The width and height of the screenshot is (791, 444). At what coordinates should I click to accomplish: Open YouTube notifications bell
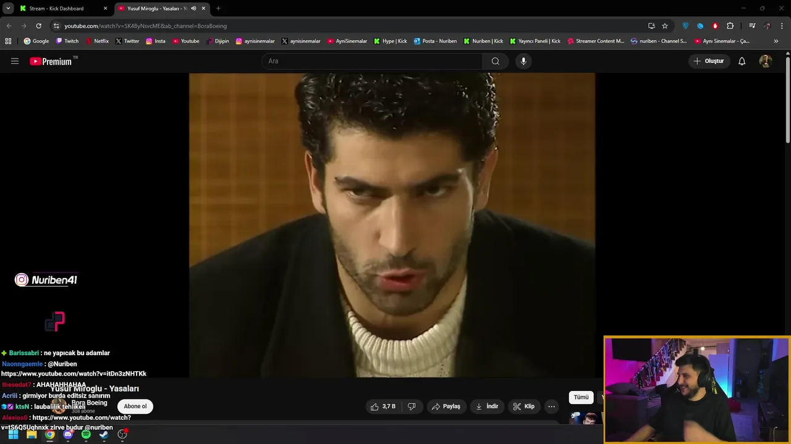[742, 61]
